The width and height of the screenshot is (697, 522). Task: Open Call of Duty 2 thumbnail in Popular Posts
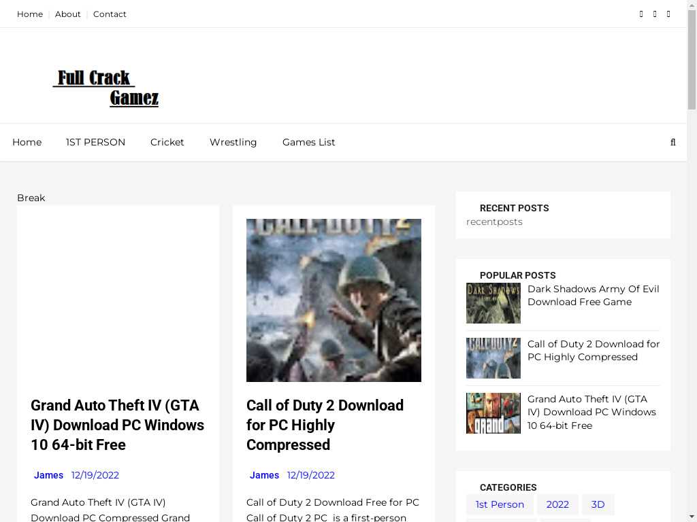[493, 358]
